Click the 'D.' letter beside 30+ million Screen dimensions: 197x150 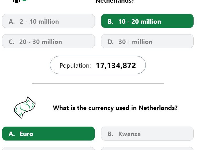(111, 42)
